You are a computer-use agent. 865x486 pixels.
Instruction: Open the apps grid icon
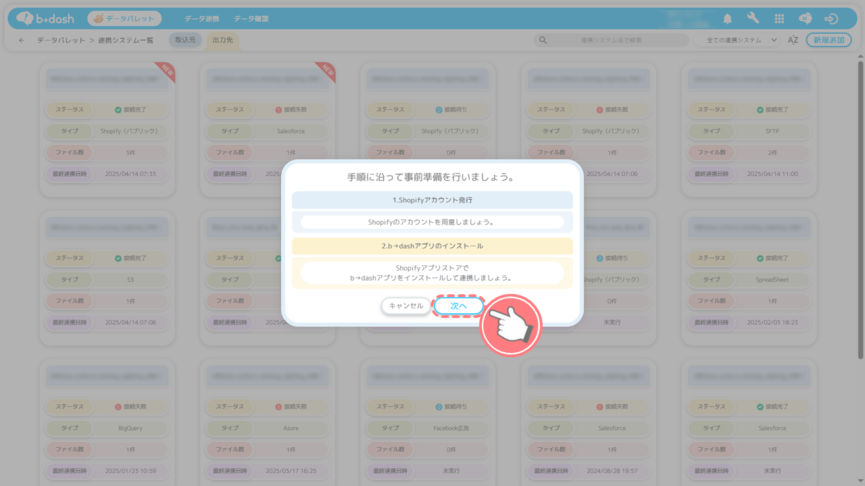(779, 19)
